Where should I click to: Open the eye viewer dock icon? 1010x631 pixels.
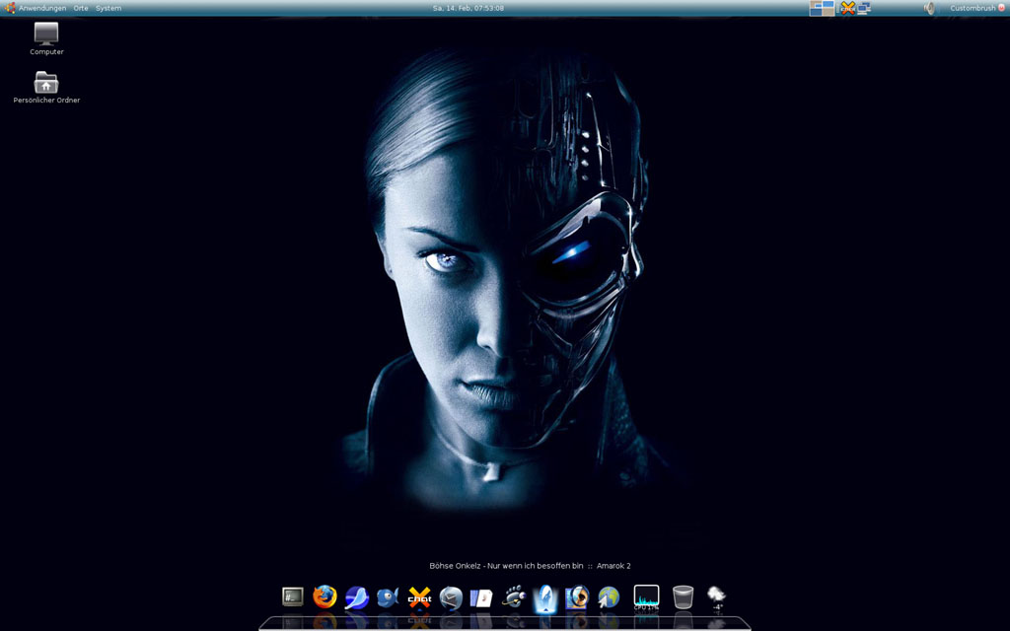[577, 597]
